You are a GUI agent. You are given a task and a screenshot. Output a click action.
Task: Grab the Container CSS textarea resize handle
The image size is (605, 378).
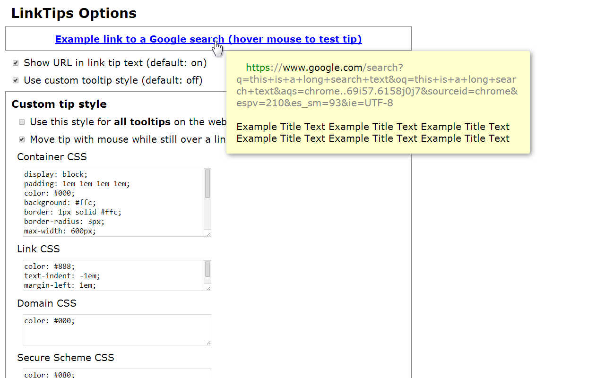(x=208, y=233)
